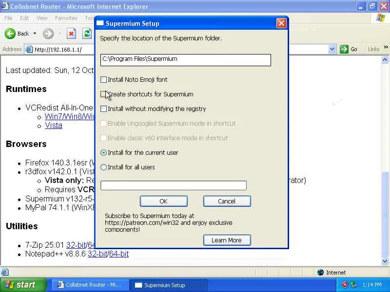390x292 pixels.
Task: Click the page scrollbar up arrow
Action: pos(385,59)
